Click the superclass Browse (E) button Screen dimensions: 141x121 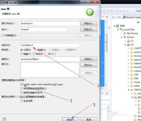(x=89, y=59)
